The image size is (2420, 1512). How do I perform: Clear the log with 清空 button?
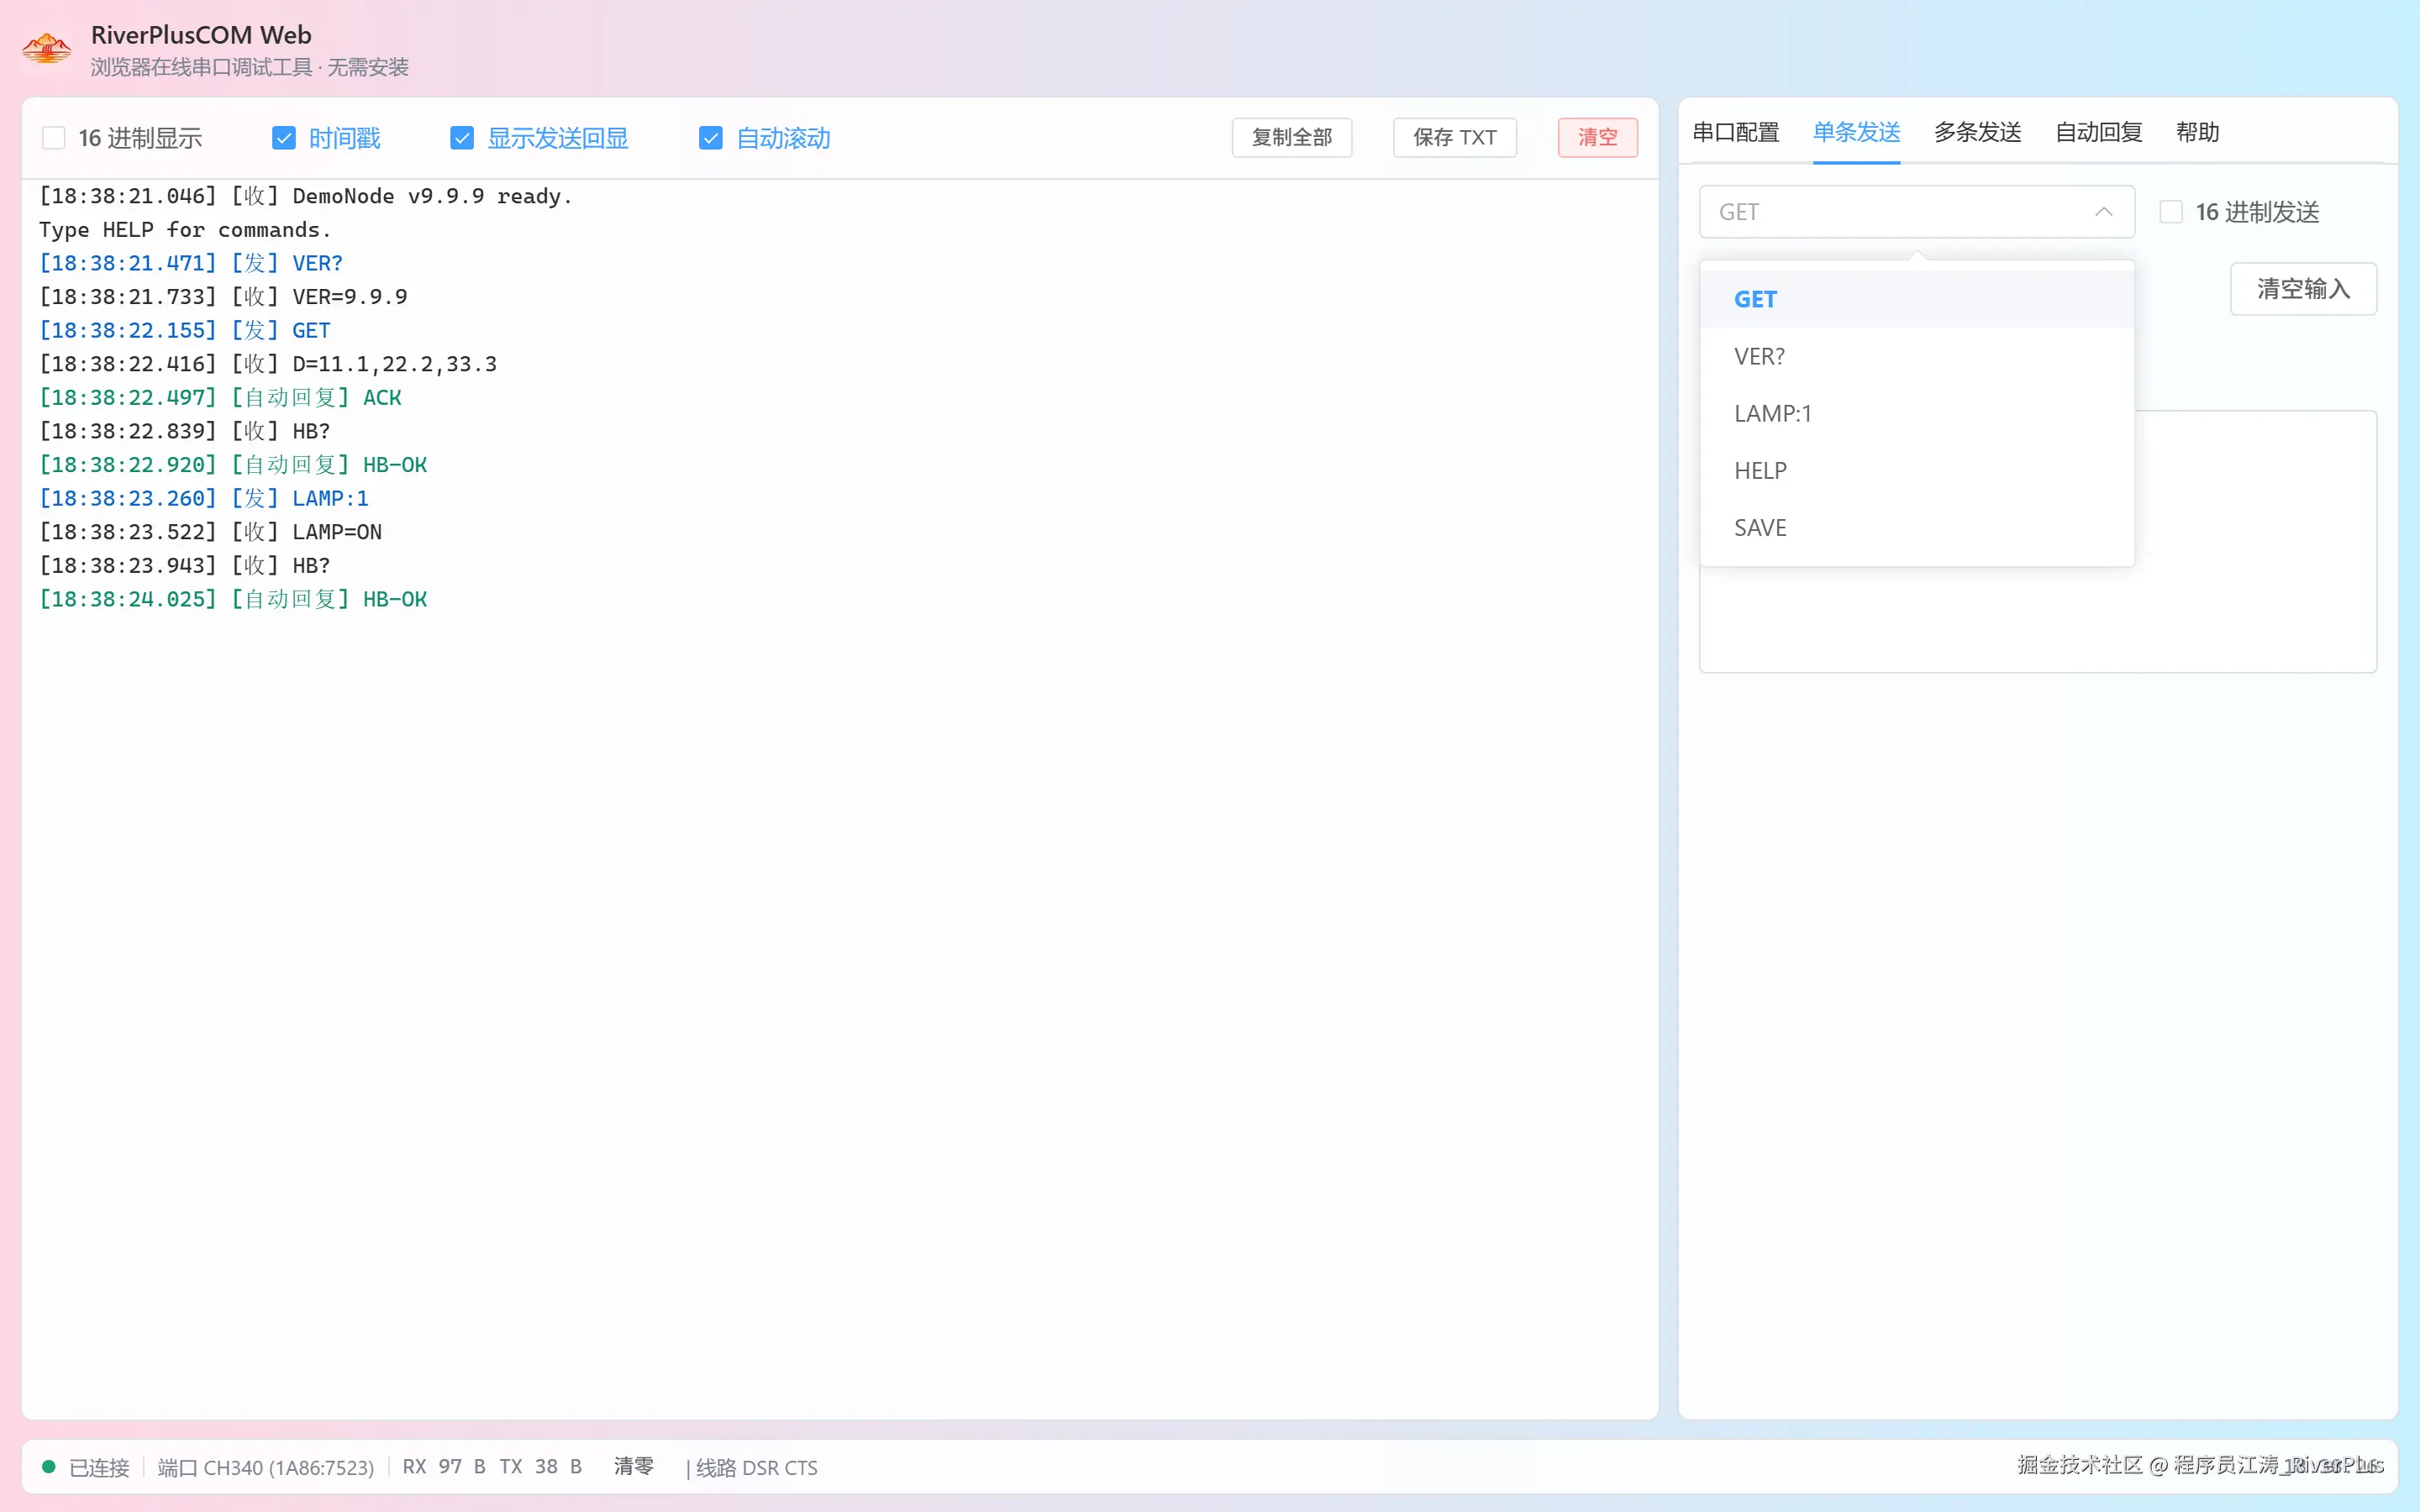coord(1598,138)
